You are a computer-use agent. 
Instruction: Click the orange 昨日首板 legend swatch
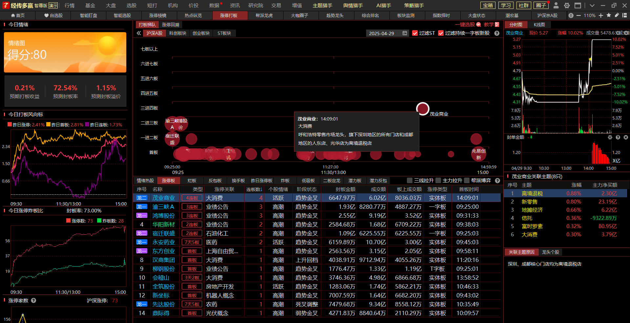point(48,125)
